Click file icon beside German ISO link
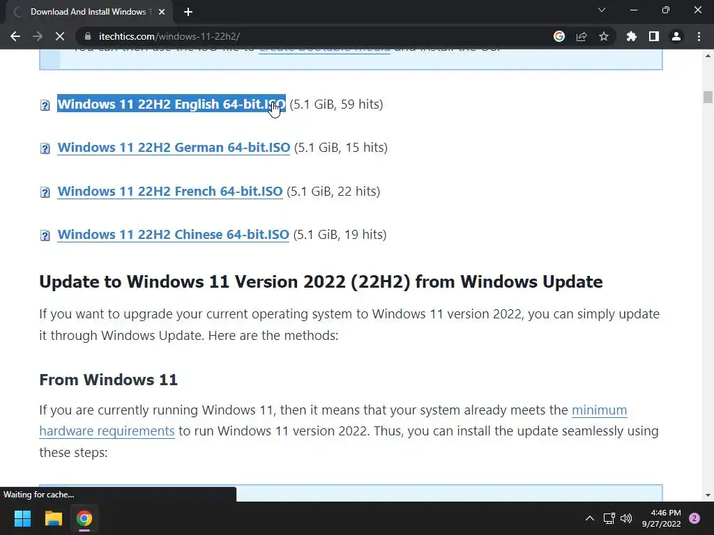Screen dimensions: 714x535 (x=45, y=148)
